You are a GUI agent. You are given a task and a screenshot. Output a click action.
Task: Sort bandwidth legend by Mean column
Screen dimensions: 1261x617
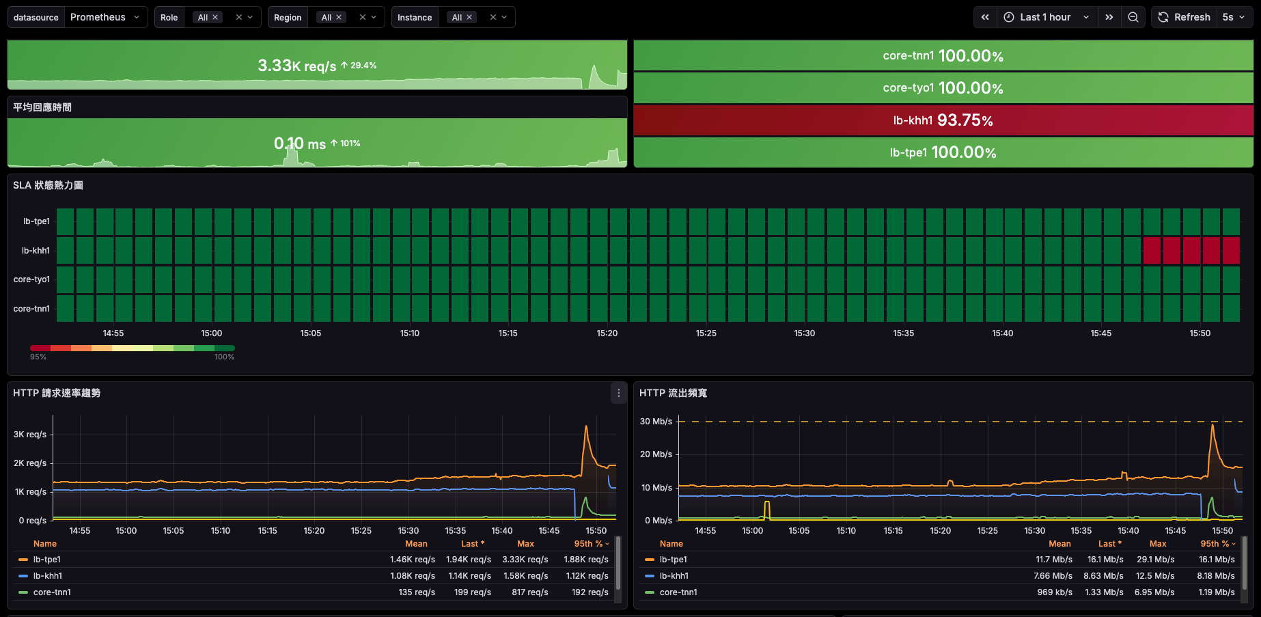point(1059,544)
